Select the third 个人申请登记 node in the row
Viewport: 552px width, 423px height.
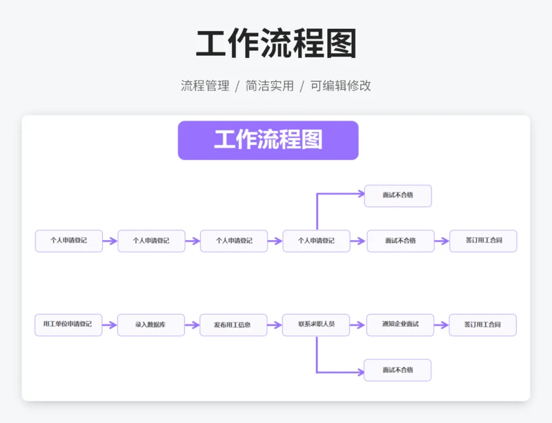pyautogui.click(x=234, y=241)
